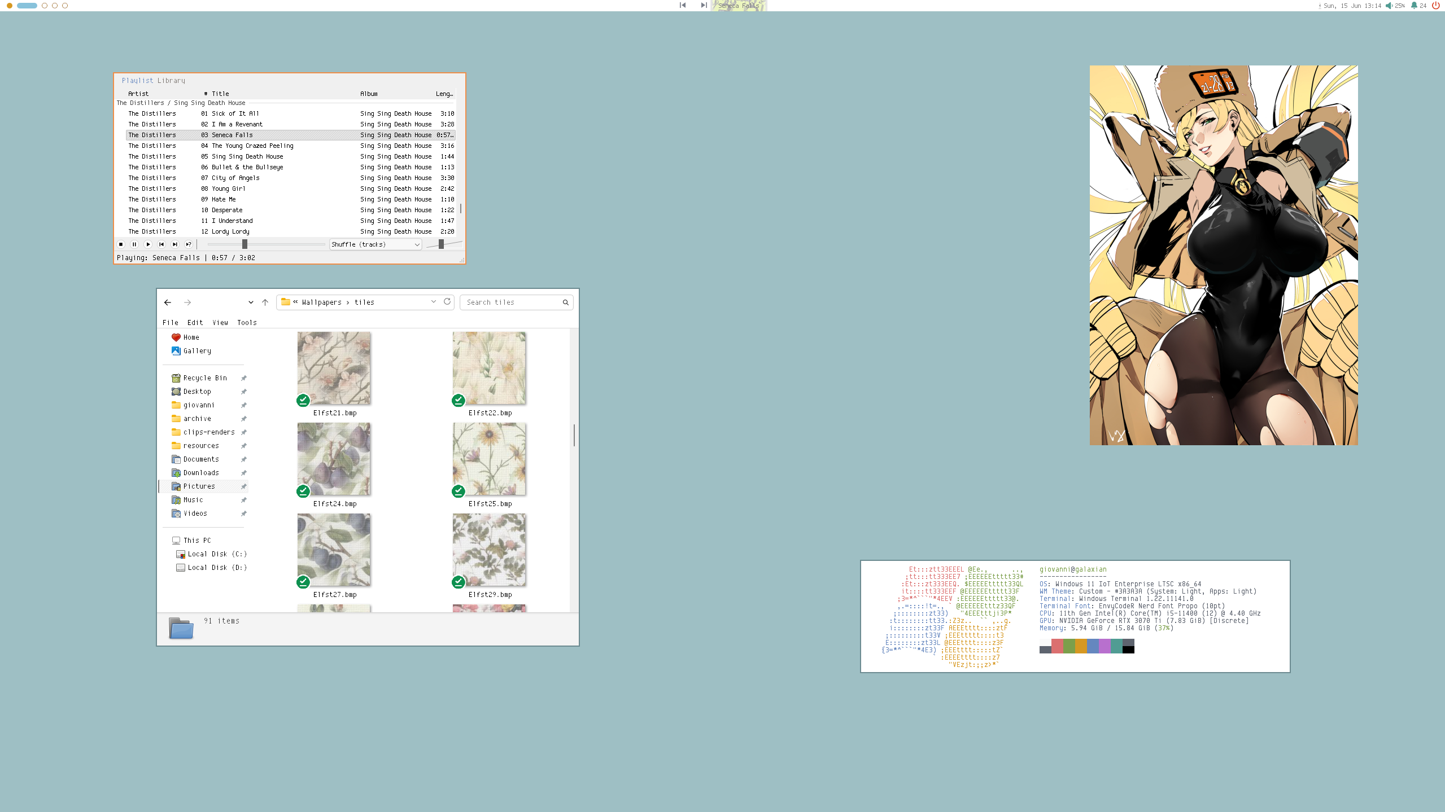Sort by Title column header
1445x812 pixels.
click(220, 94)
